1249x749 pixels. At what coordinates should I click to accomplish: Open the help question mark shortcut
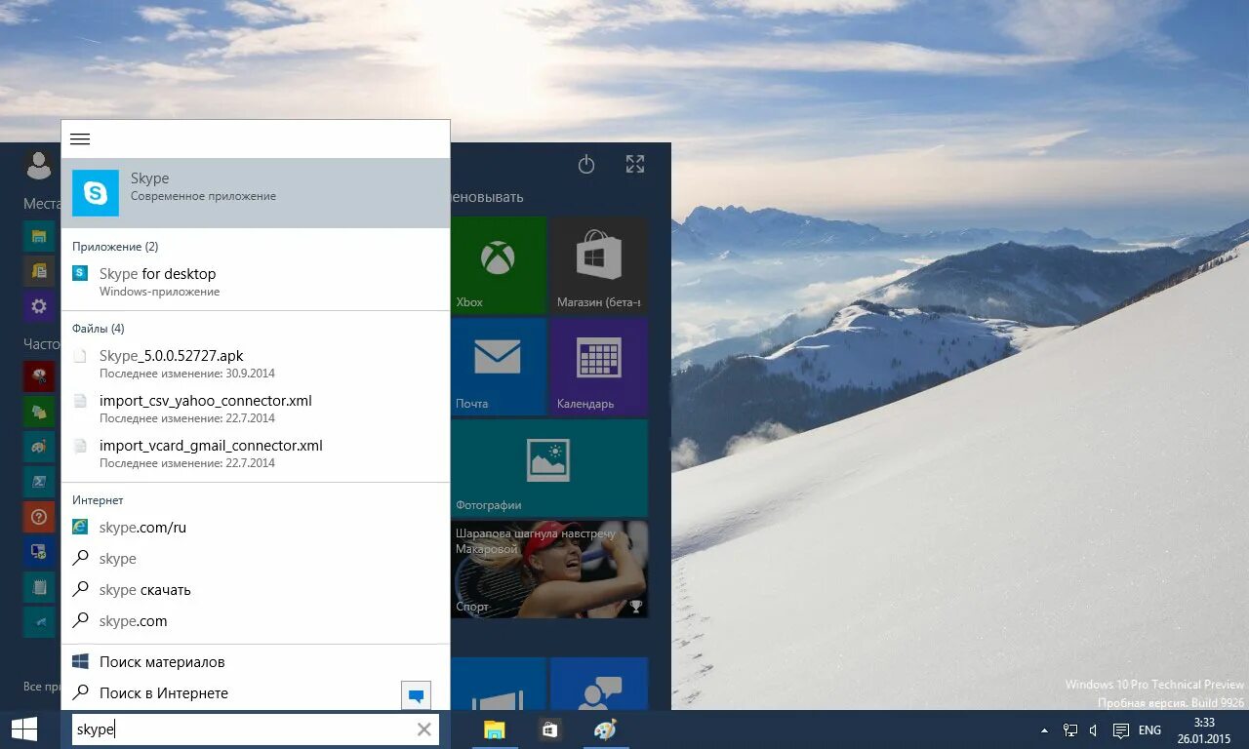tap(39, 517)
